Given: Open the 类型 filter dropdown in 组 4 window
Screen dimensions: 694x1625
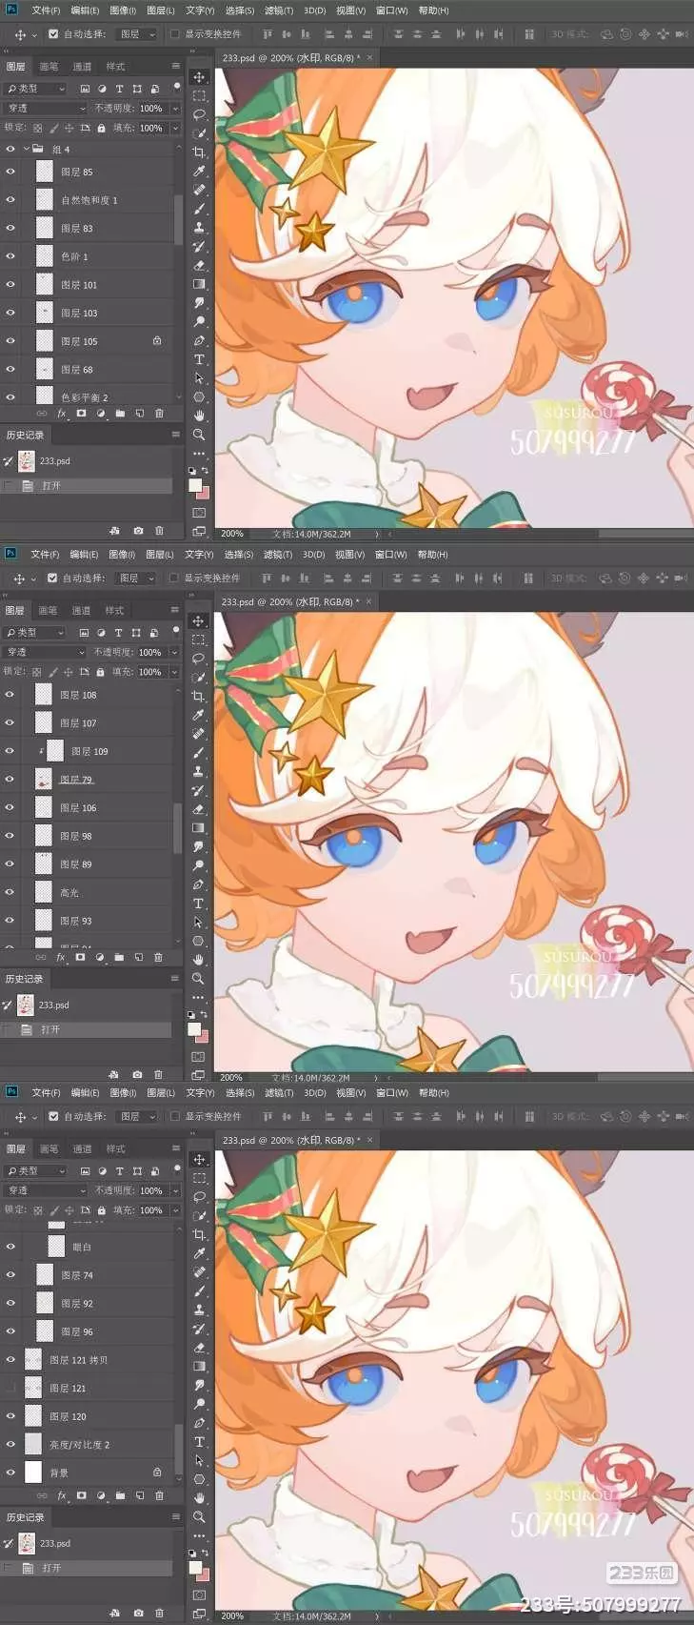Looking at the screenshot, I should (36, 89).
